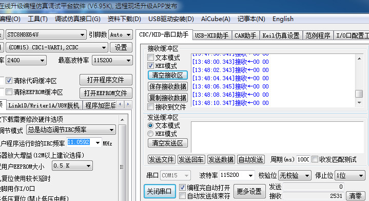Switch to the 范例程序 tab
Screen dimensions: 369x201
pos(318,35)
